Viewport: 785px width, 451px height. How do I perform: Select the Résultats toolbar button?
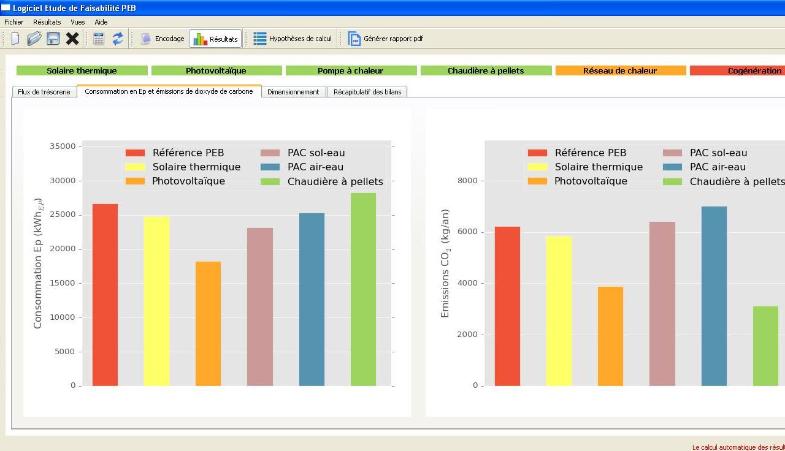tap(215, 39)
